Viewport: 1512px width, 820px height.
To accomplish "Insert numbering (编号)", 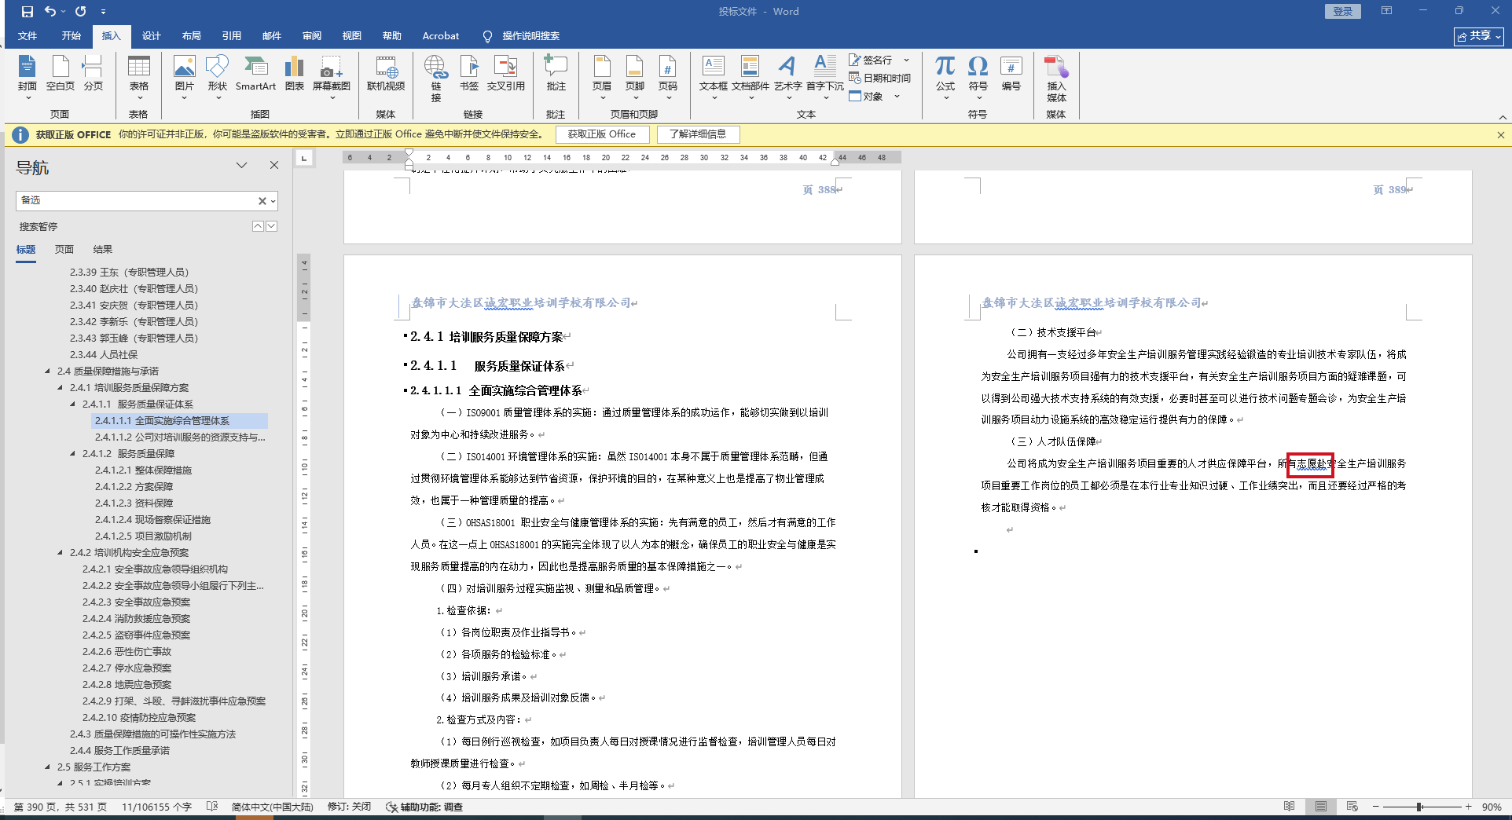I will pyautogui.click(x=1011, y=73).
